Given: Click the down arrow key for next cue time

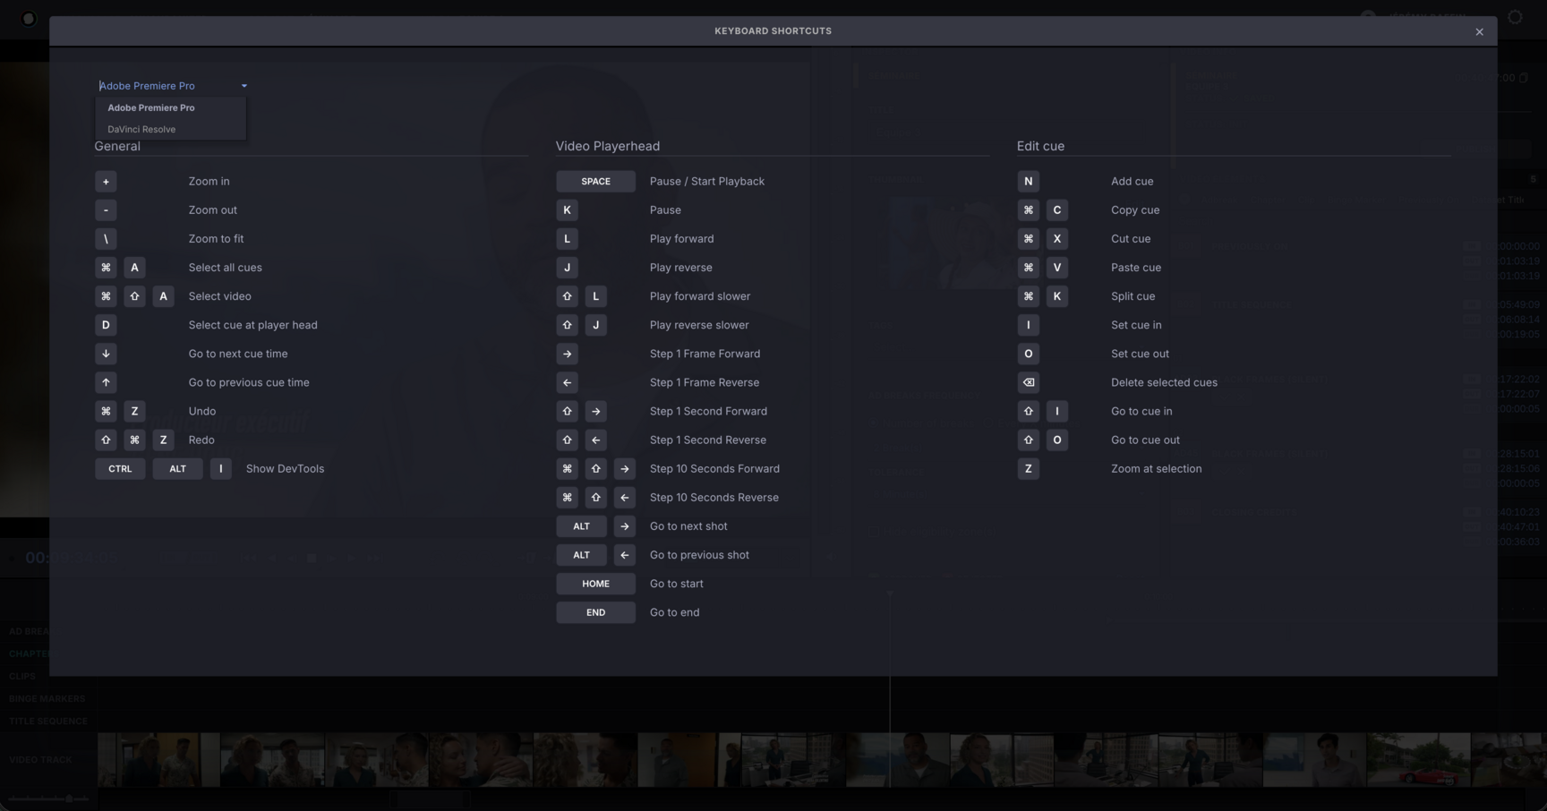Looking at the screenshot, I should [x=106, y=354].
